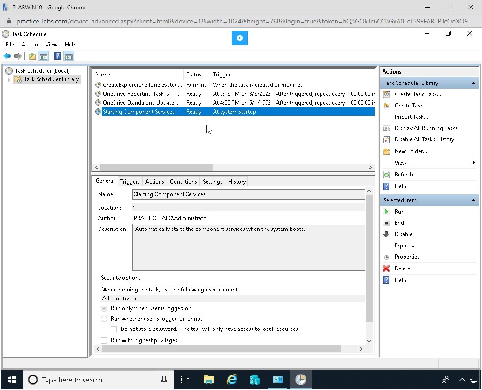482x390 pixels.
Task: Click the Forward arrow toolbar icon
Action: pyautogui.click(x=18, y=56)
